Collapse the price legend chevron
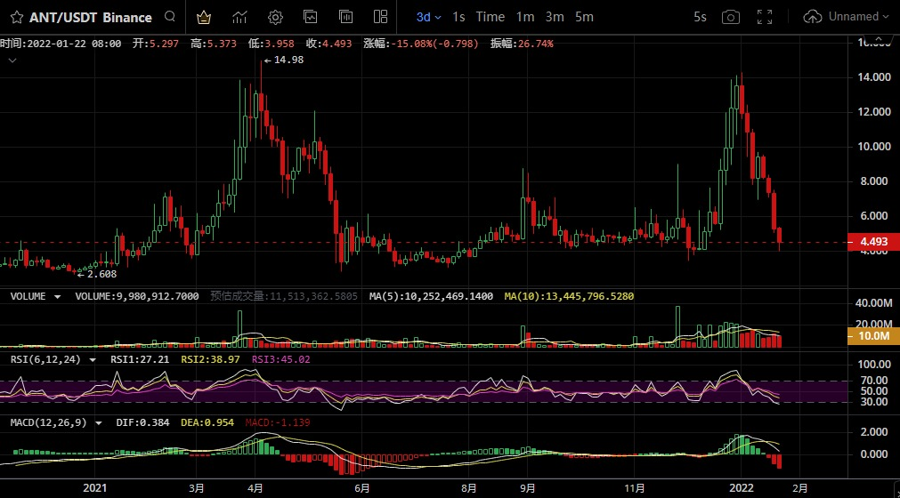 click(x=12, y=60)
